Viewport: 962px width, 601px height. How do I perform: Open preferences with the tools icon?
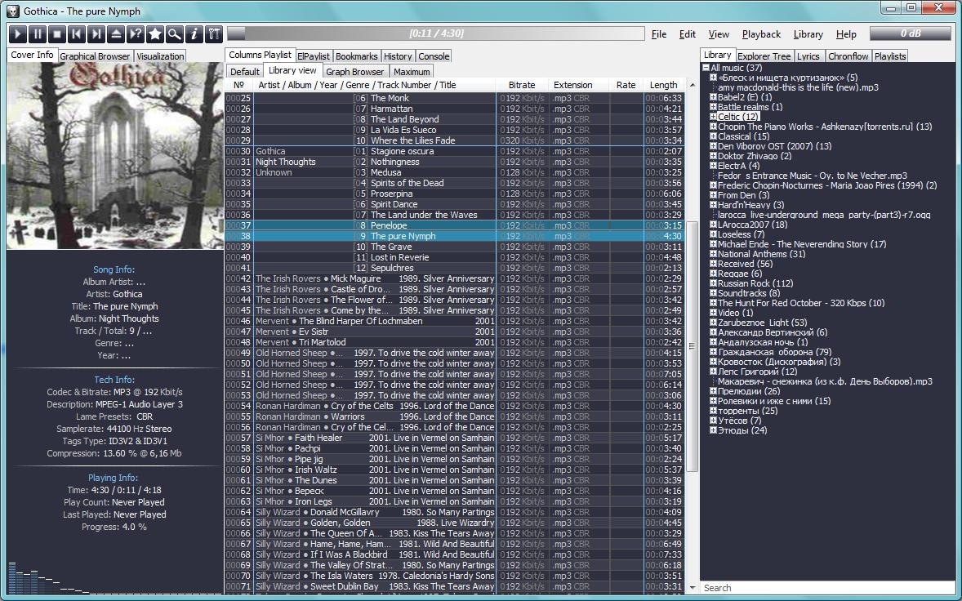click(x=214, y=34)
